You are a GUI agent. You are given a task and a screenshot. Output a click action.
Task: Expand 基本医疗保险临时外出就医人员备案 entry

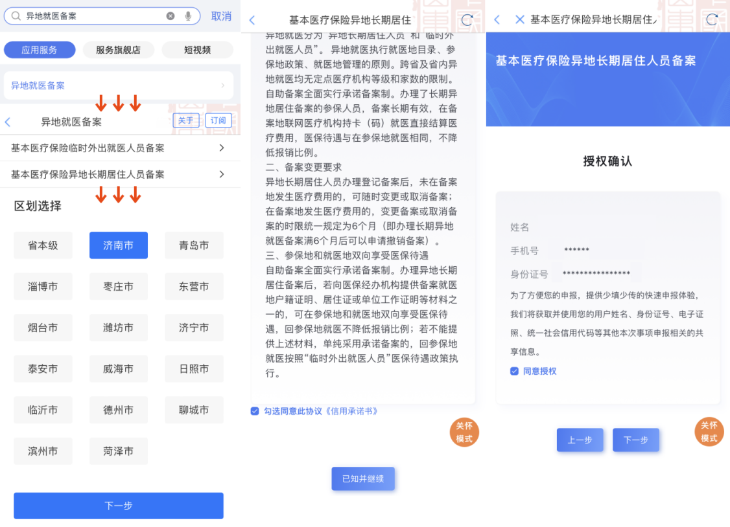tap(120, 148)
